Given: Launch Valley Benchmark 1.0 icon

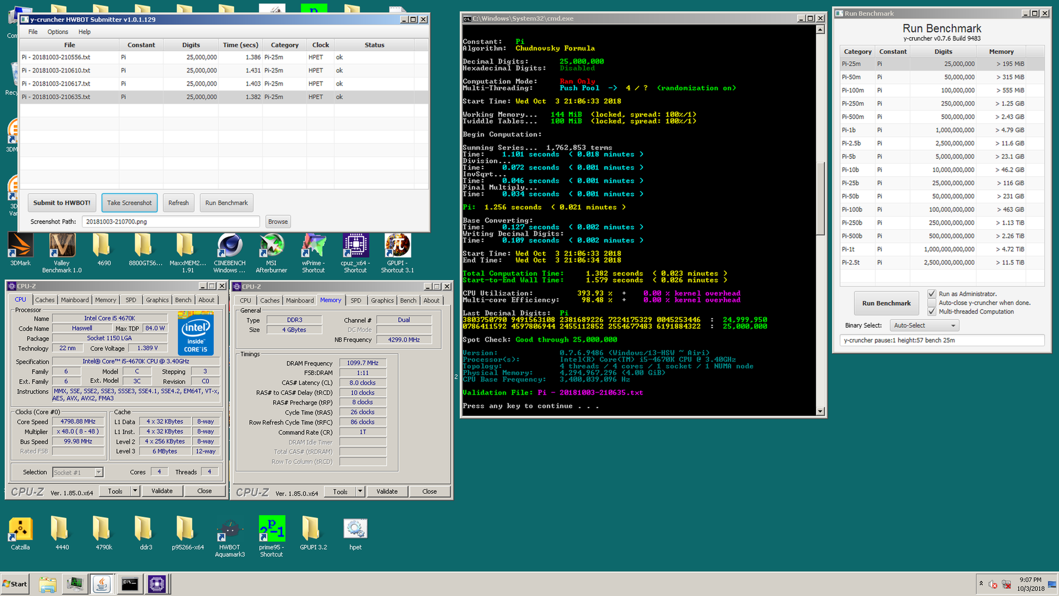Looking at the screenshot, I should click(62, 253).
